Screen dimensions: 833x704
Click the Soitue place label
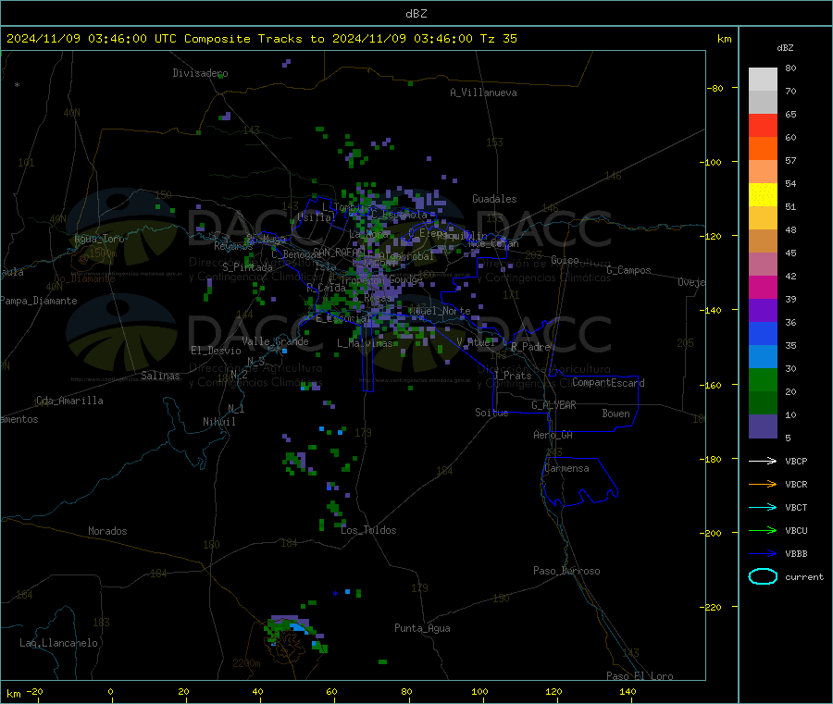[491, 413]
